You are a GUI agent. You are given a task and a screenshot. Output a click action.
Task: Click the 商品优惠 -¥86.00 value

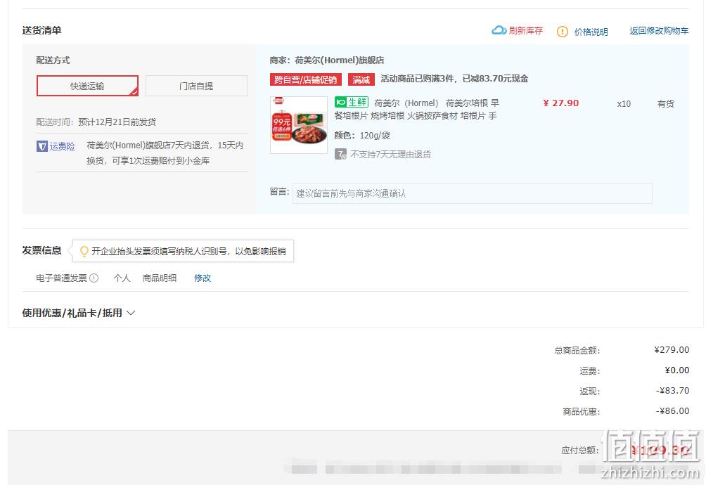[x=673, y=410]
